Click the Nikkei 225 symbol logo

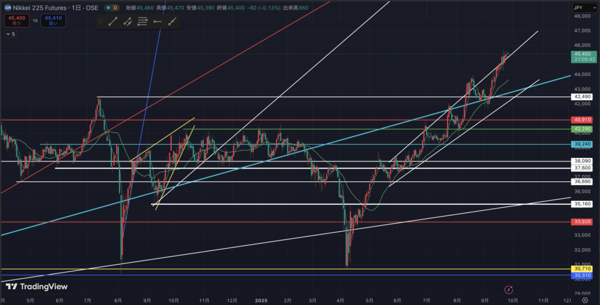click(8, 8)
